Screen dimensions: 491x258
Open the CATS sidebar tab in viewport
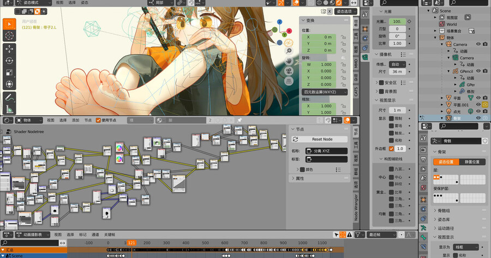coord(356,92)
